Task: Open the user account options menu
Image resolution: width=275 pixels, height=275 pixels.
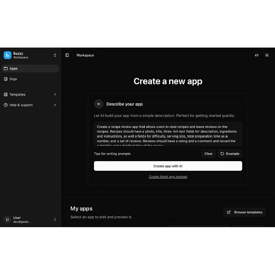Action: click(x=55, y=219)
